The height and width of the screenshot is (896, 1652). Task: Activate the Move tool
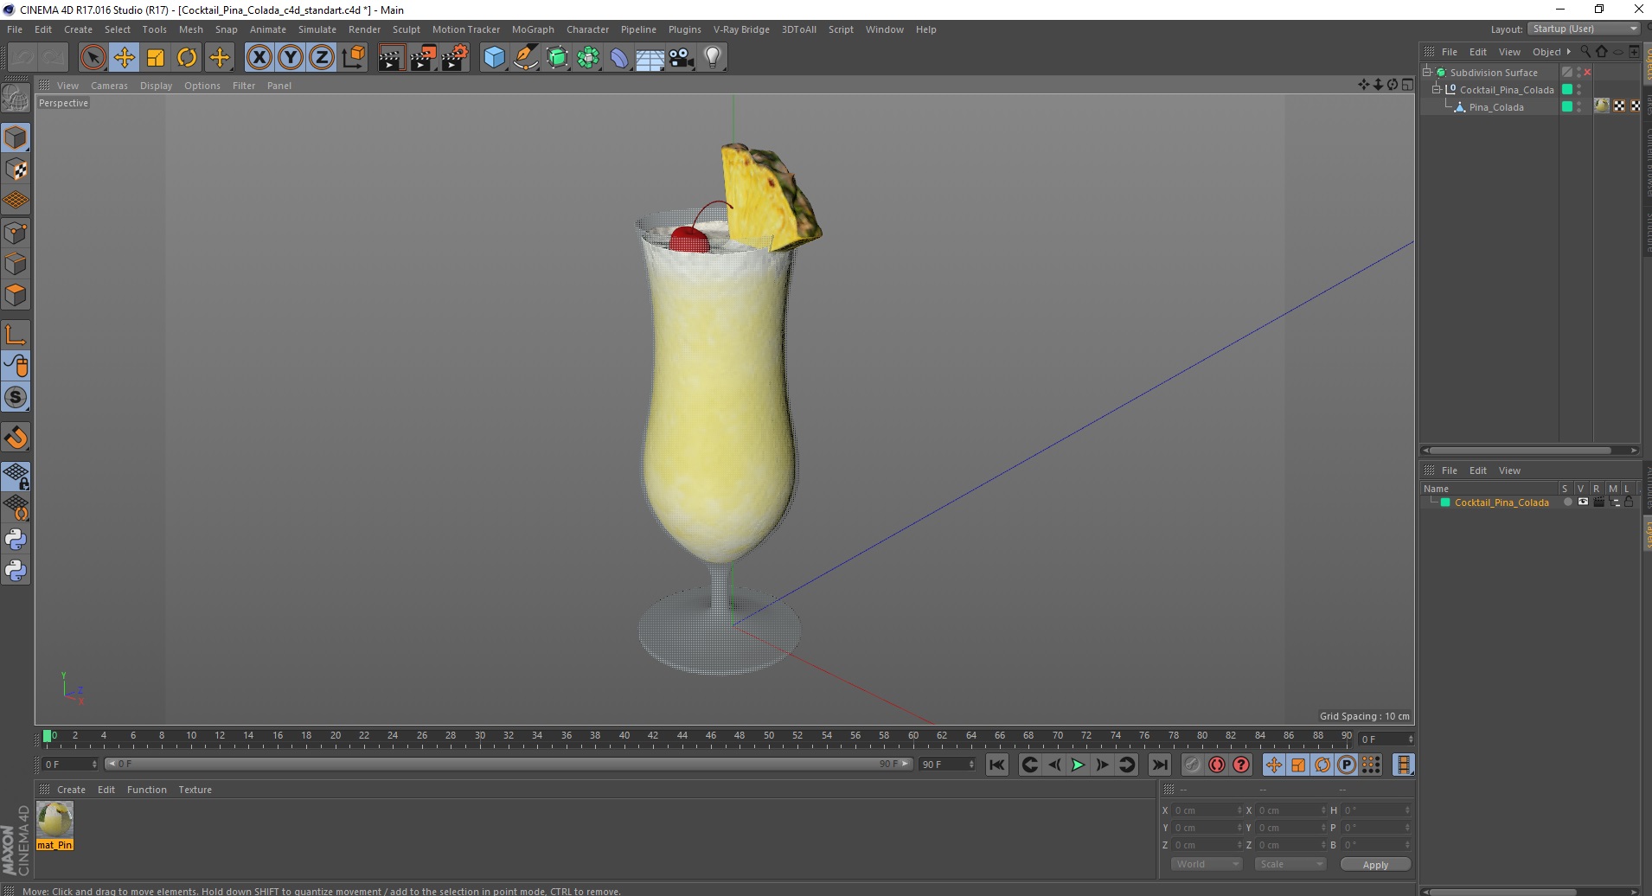[125, 58]
